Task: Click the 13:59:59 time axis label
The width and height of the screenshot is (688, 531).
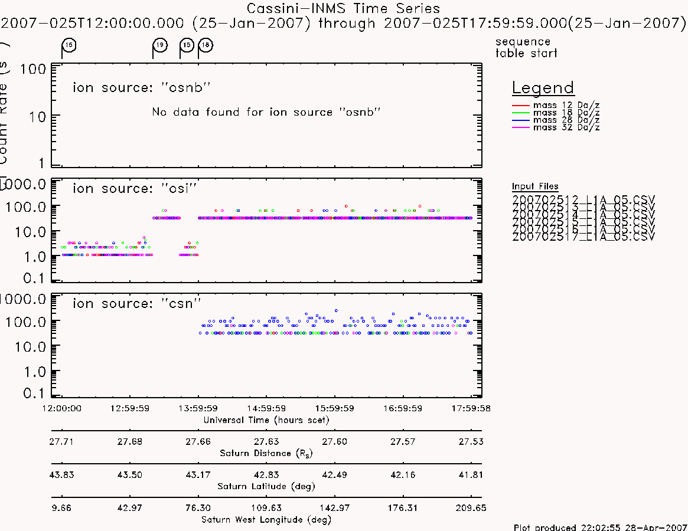Action: click(x=198, y=408)
